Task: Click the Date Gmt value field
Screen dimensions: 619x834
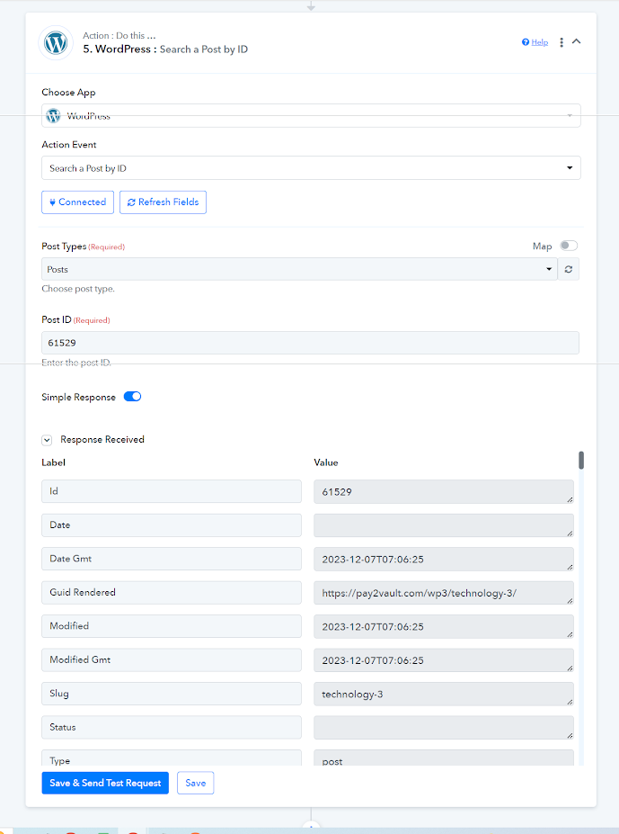Action: coord(444,559)
